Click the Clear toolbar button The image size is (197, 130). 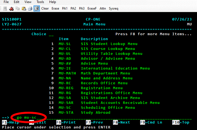[45, 8]
